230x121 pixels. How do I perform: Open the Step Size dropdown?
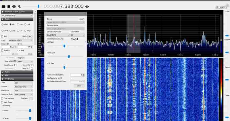coord(25,62)
